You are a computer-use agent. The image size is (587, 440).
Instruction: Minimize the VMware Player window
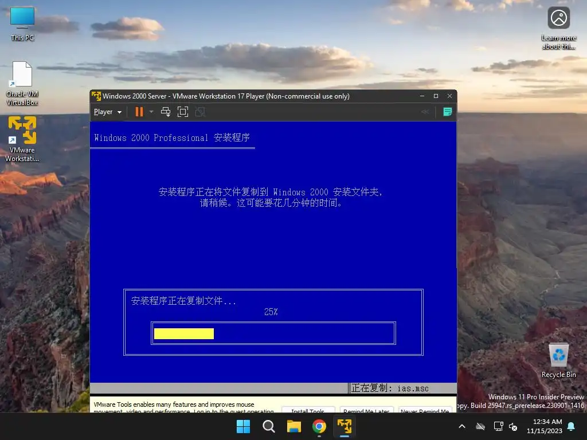click(x=422, y=96)
